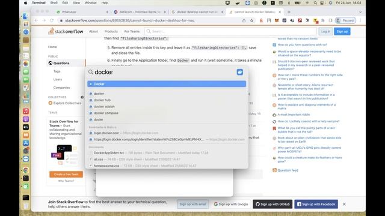Go back in browser history
This screenshot has height=216, width=385.
point(36,20)
